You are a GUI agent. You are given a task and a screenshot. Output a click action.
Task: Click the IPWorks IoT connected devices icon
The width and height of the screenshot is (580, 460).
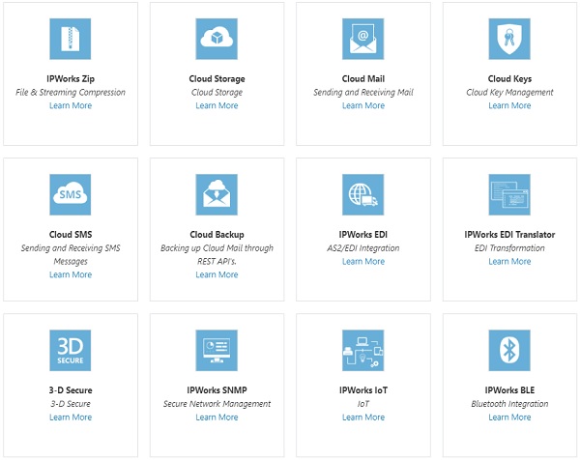click(363, 350)
